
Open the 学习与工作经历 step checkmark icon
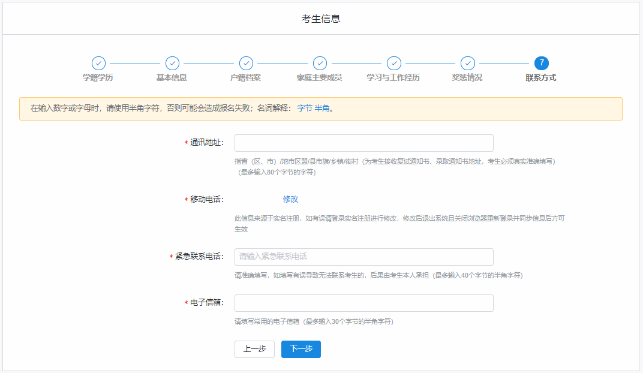click(x=393, y=64)
